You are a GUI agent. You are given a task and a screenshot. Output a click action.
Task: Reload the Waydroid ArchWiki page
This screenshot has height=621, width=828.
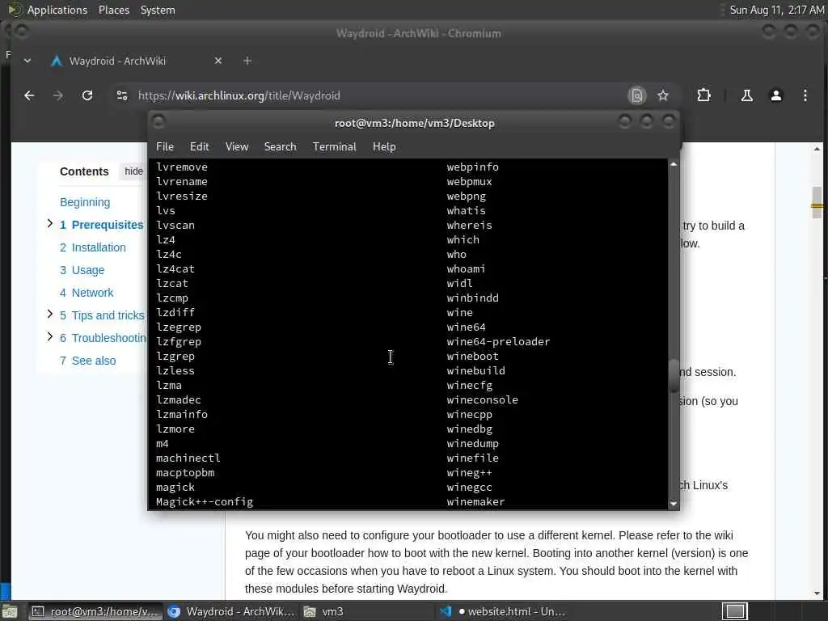(87, 95)
